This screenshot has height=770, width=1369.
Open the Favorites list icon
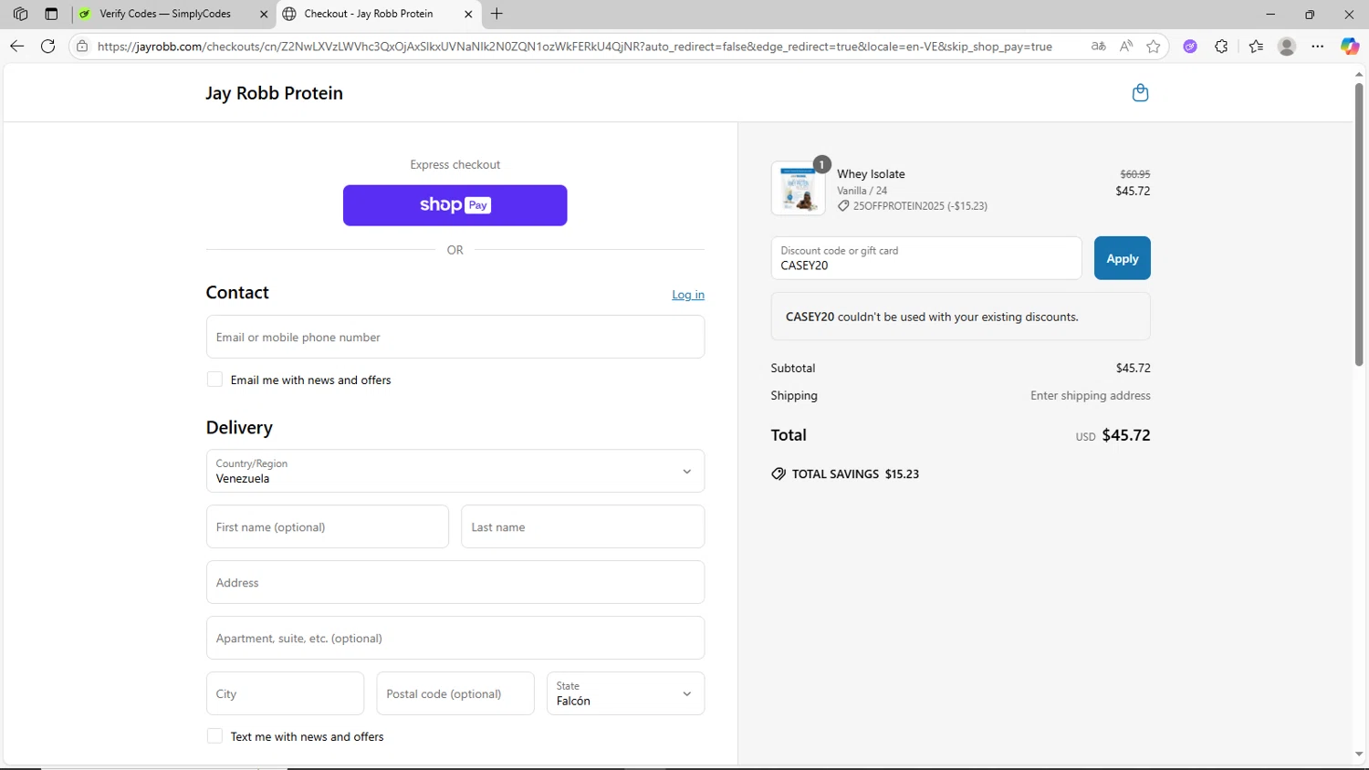click(1256, 47)
